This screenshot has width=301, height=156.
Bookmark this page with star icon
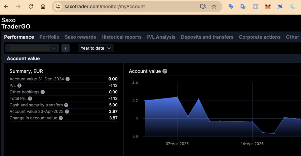click(214, 6)
